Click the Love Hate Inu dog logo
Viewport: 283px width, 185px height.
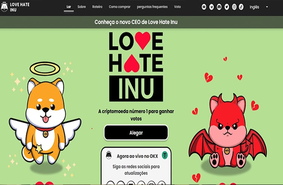[x=4, y=7]
